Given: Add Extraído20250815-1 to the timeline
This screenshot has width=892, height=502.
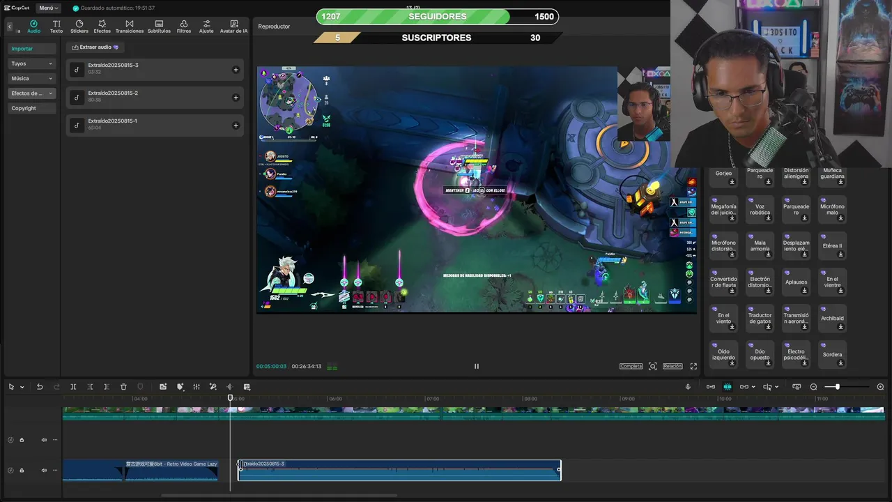Looking at the screenshot, I should point(236,125).
